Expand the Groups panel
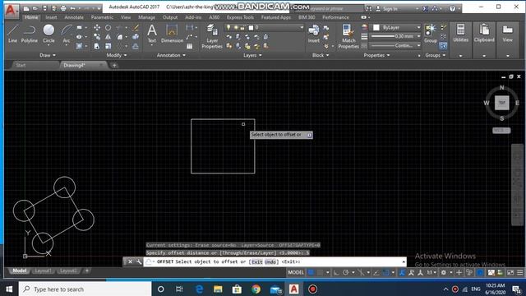Image resolution: width=526 pixels, height=296 pixels. 435,55
